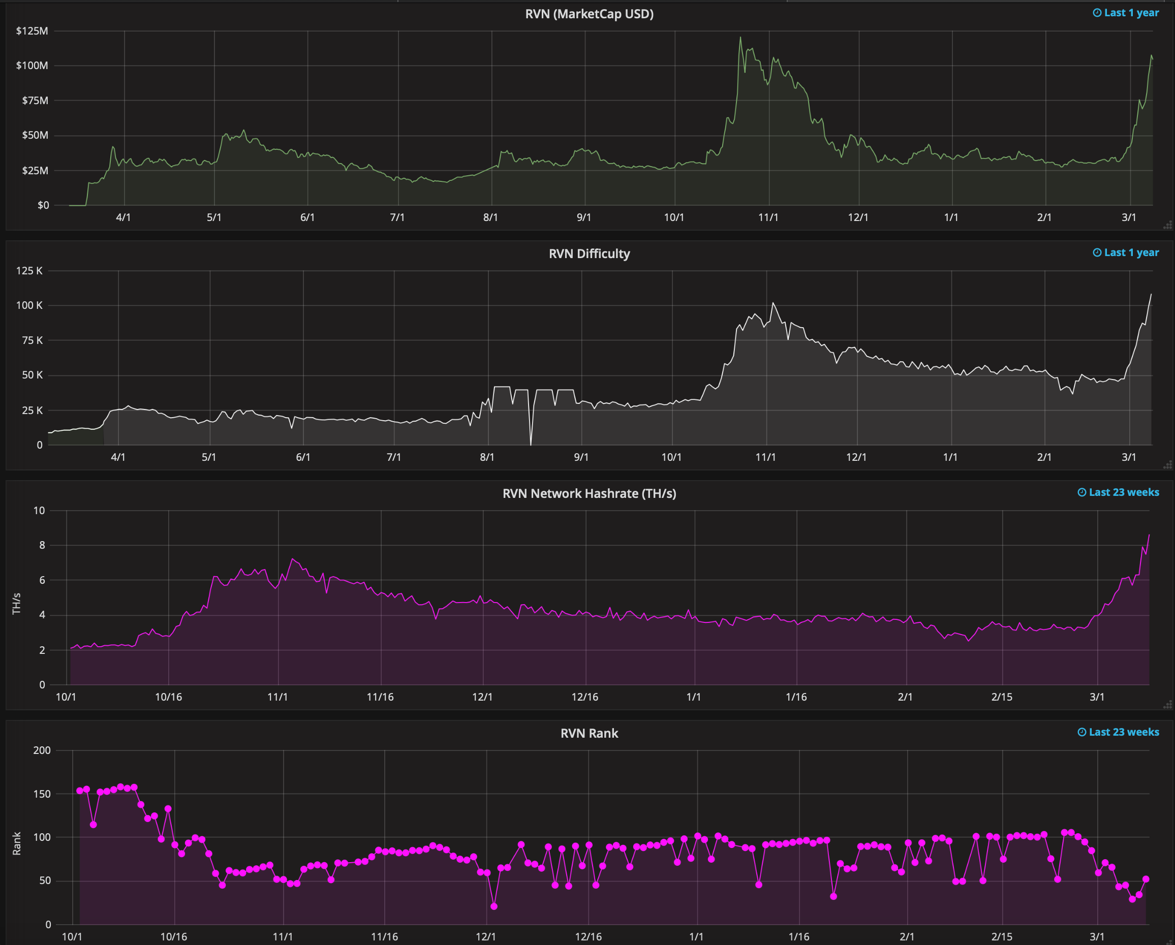Image resolution: width=1175 pixels, height=945 pixels.
Task: Click the 10/16 x-axis label in Hashrate panel
Action: [x=168, y=697]
